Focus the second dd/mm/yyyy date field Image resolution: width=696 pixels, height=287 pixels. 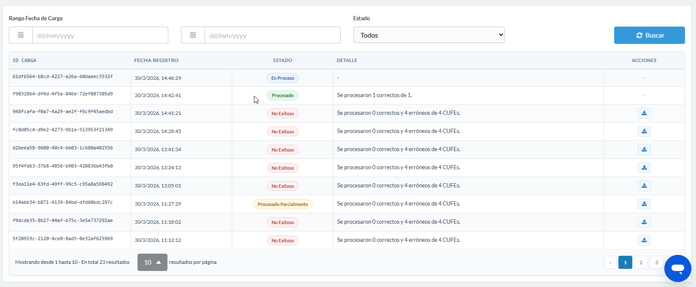(x=272, y=35)
